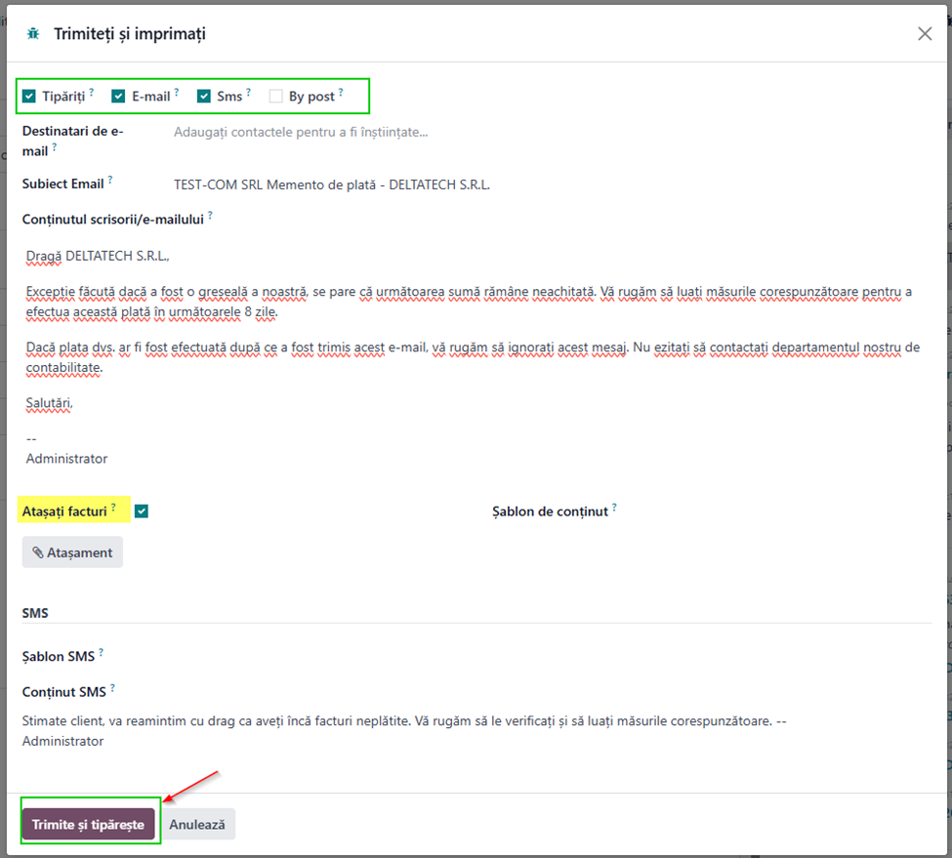Show help tooltip next to By post
The image size is (952, 858).
pyautogui.click(x=341, y=92)
